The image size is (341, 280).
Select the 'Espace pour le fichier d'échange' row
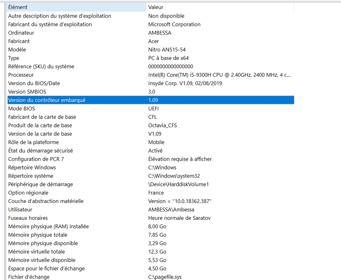pos(151,269)
